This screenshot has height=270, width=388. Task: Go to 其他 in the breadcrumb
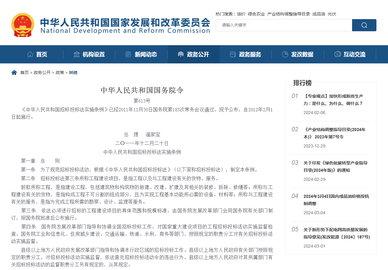(73, 73)
